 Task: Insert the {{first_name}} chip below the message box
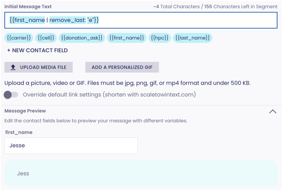[x=127, y=38]
